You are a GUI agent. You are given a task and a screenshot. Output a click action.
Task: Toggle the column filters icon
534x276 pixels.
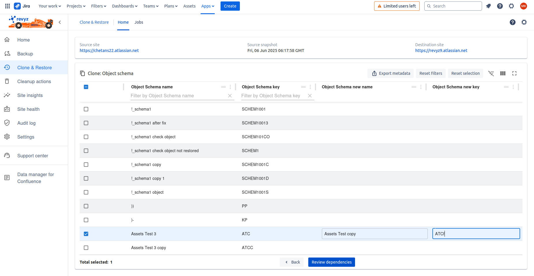491,73
